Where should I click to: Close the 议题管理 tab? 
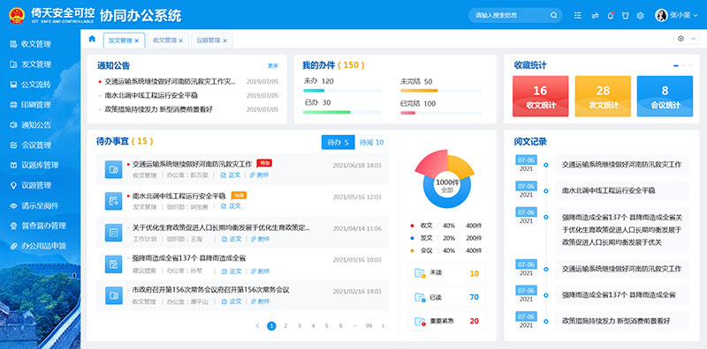224,41
